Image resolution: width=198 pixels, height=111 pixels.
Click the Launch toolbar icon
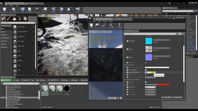click(x=78, y=10)
